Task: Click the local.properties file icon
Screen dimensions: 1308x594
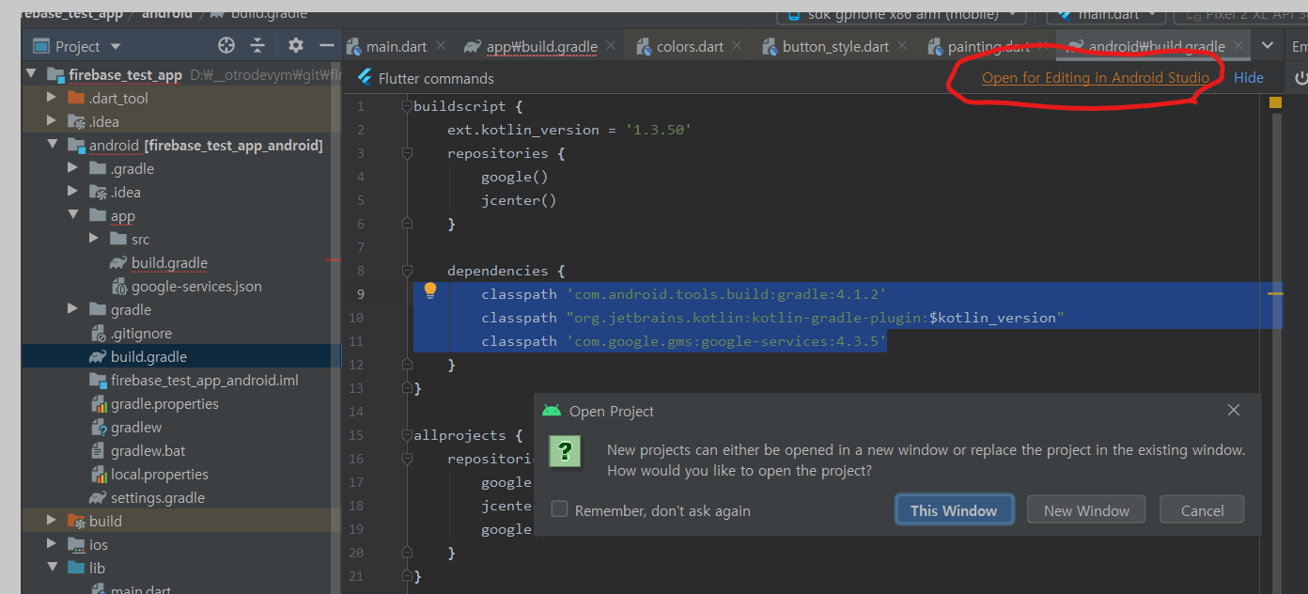Action: click(99, 475)
